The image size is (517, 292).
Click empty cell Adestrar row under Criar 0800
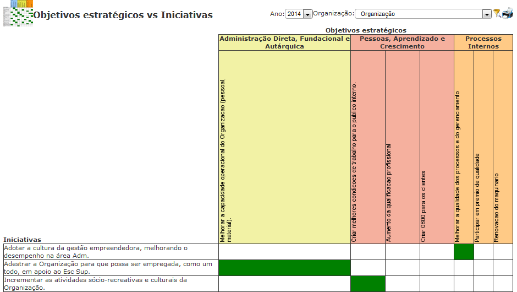coord(437,268)
